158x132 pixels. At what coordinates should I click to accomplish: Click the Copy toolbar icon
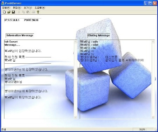(24, 12)
